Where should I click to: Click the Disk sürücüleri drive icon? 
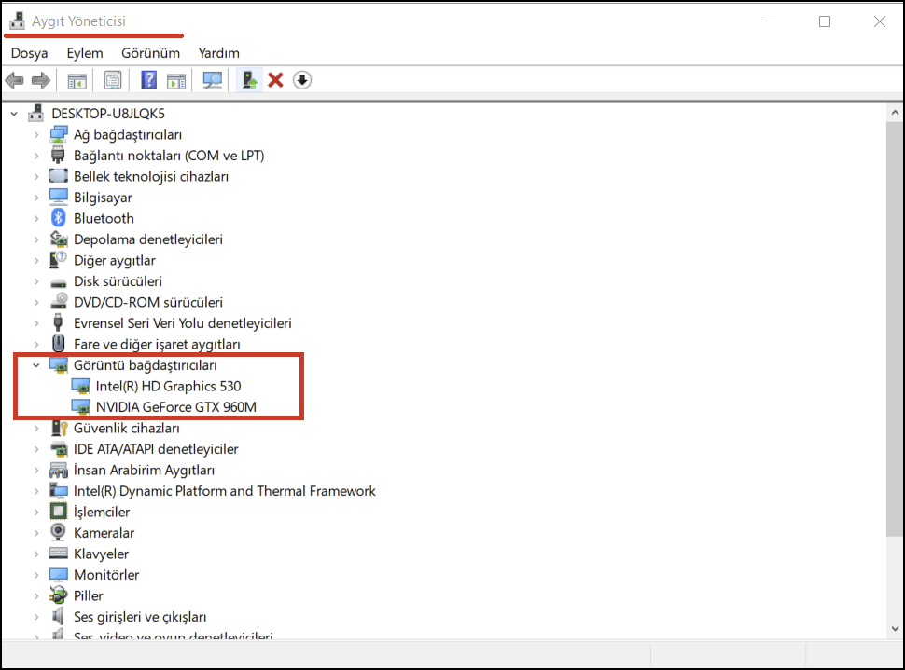click(58, 282)
